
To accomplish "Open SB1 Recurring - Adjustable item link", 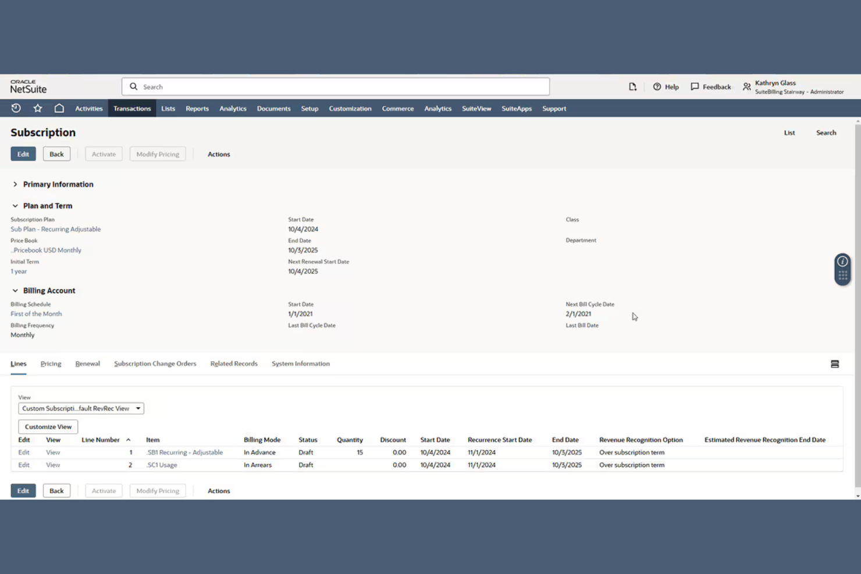I will pos(184,452).
